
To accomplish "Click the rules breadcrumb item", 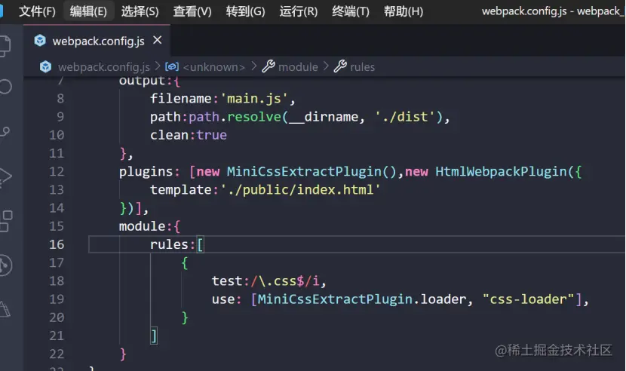I will pos(363,67).
